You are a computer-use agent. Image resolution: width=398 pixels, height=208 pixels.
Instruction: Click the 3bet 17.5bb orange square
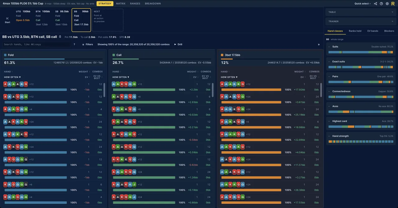pos(222,55)
